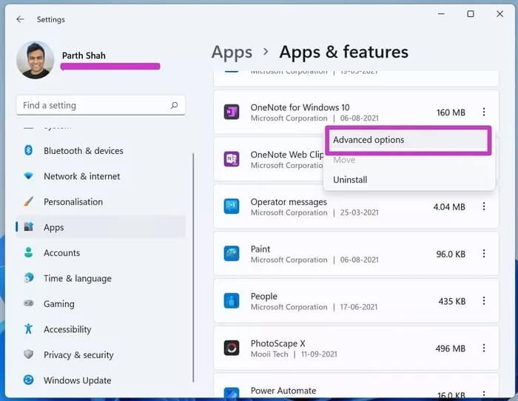This screenshot has height=401, width=518.
Task: Open Personalisation settings
Action: click(x=101, y=201)
